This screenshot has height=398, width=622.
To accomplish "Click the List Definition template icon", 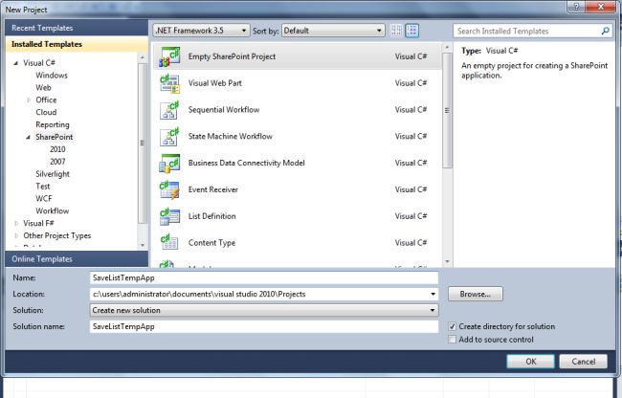I will (x=169, y=216).
